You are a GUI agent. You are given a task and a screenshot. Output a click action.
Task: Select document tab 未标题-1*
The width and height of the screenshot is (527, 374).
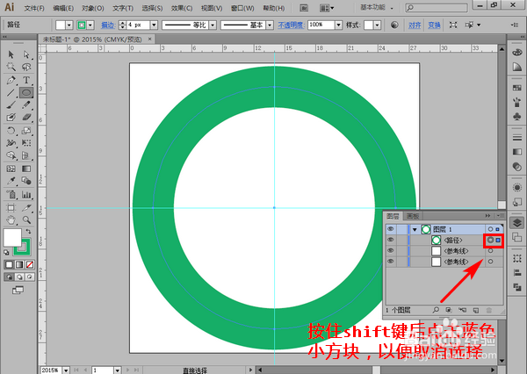[x=92, y=40]
